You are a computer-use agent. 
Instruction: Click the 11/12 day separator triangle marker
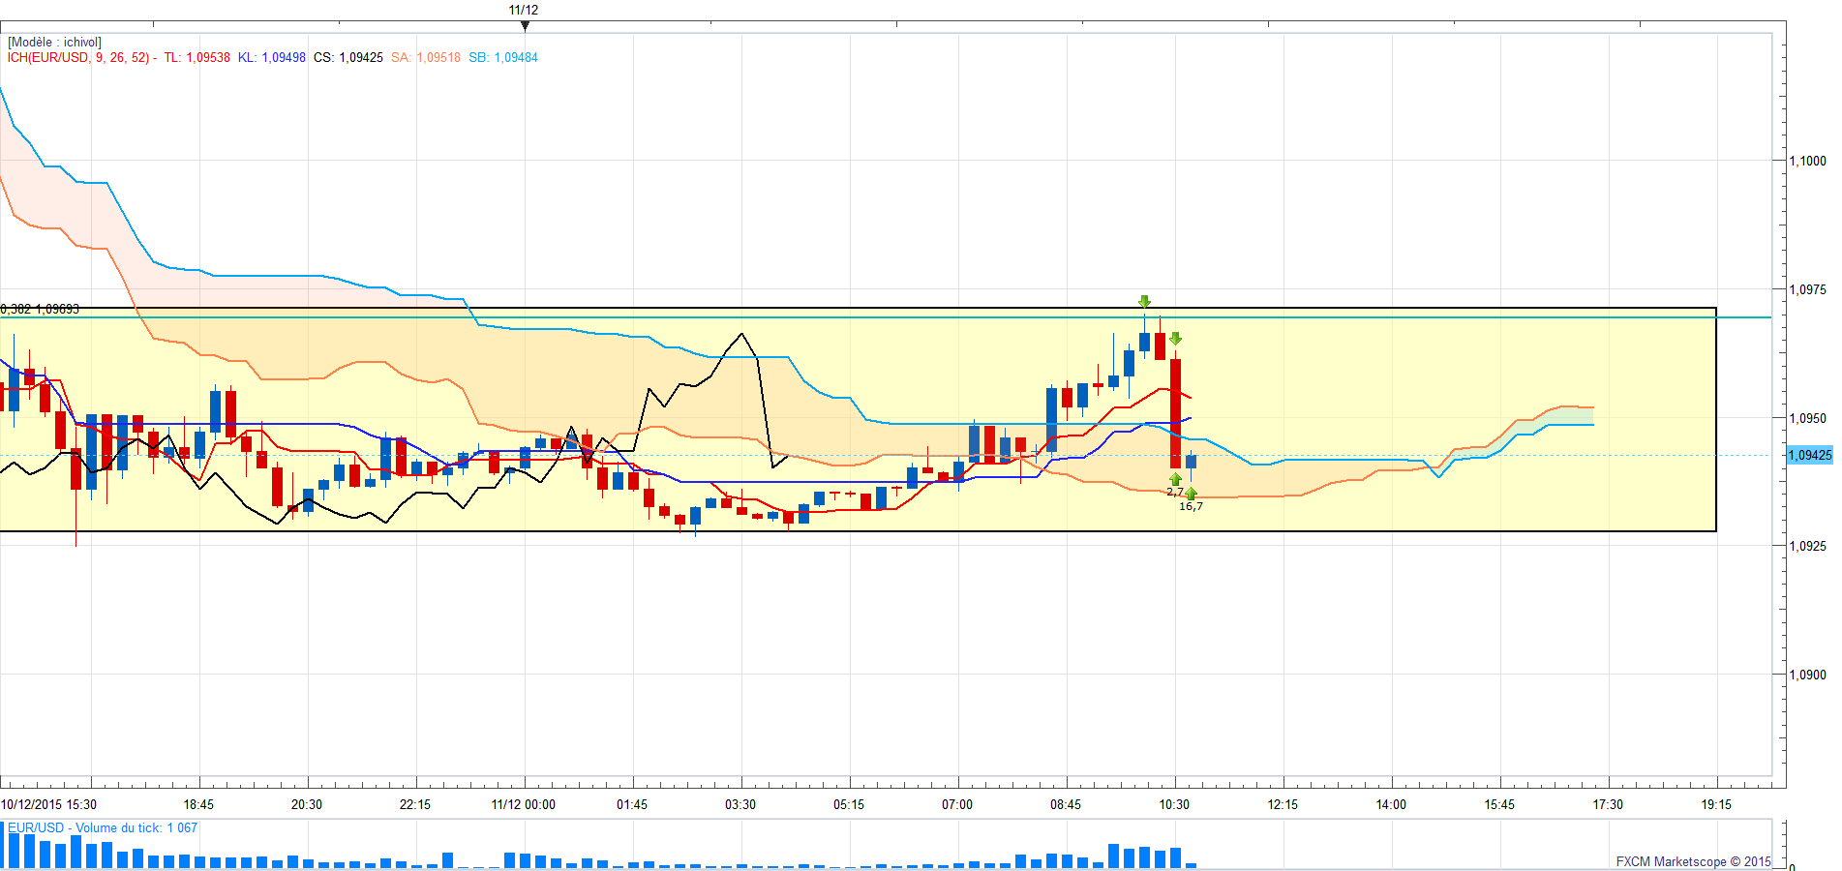pyautogui.click(x=525, y=26)
